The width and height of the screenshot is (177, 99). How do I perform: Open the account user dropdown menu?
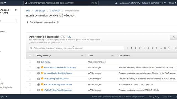pos(143,3)
